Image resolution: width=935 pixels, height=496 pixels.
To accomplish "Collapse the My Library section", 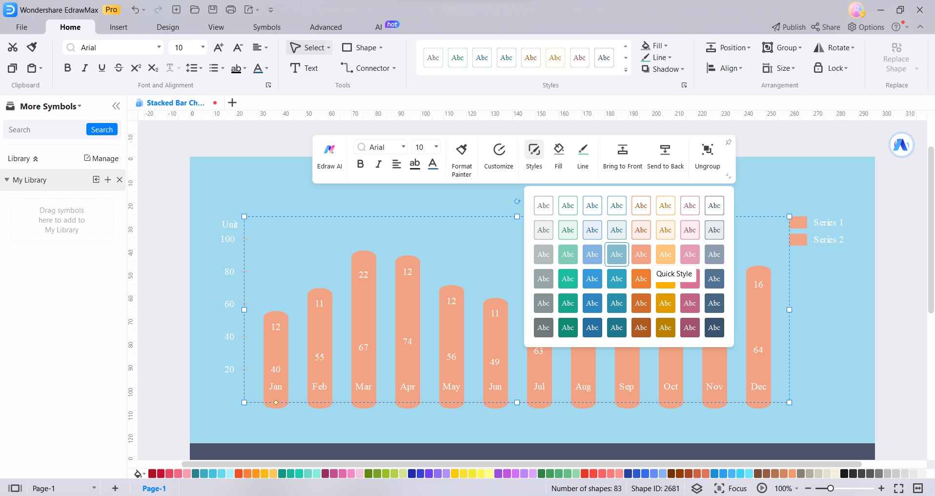I will pos(7,180).
